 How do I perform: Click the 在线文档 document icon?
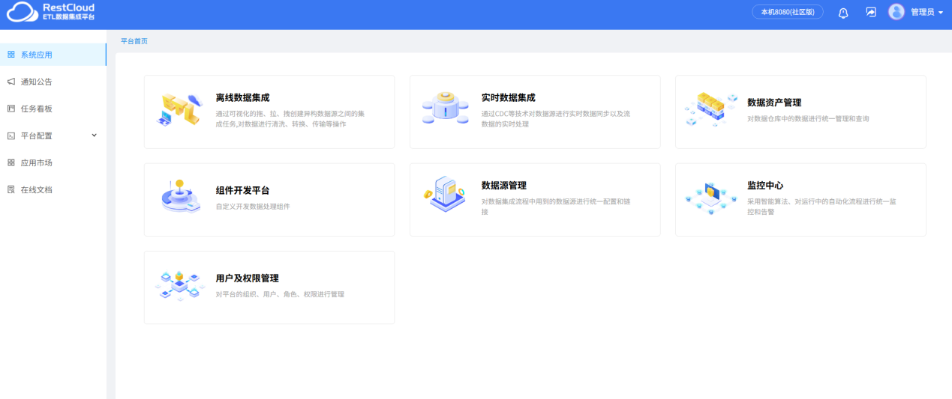(x=11, y=189)
